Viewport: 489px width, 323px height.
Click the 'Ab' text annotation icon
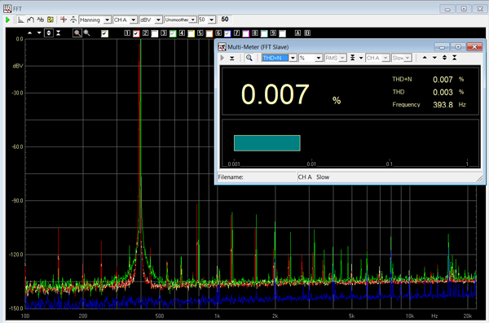[x=40, y=20]
